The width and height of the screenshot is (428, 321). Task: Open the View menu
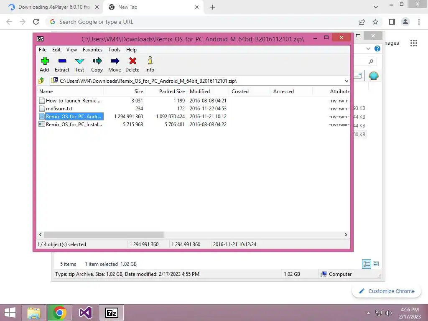71,50
